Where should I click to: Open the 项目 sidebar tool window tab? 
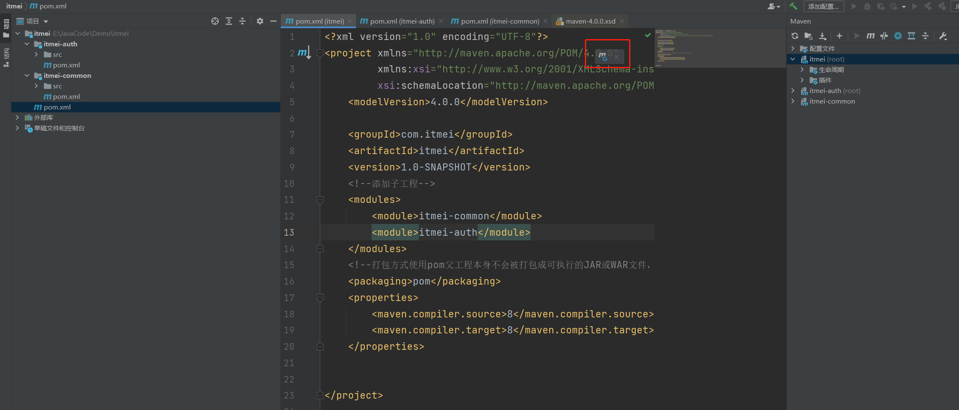tap(6, 28)
